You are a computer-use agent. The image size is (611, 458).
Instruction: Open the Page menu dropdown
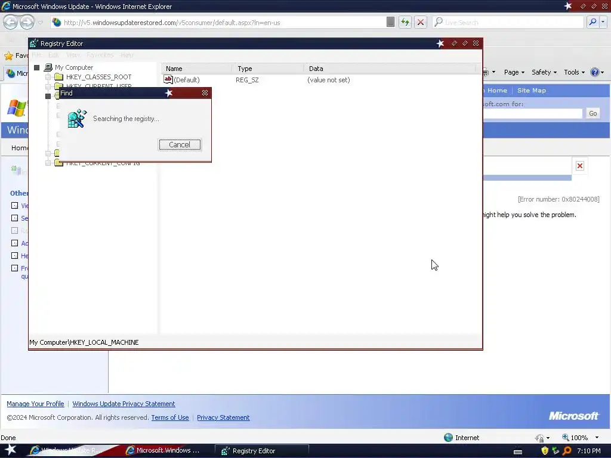point(514,72)
